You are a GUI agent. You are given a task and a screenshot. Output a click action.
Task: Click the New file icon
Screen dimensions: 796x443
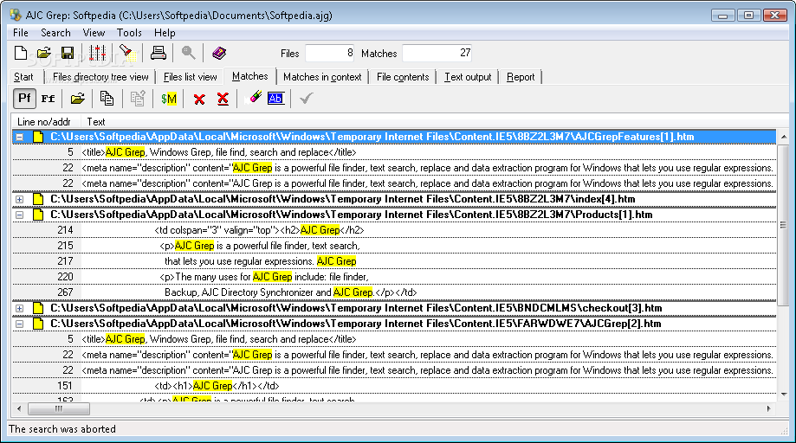click(21, 53)
